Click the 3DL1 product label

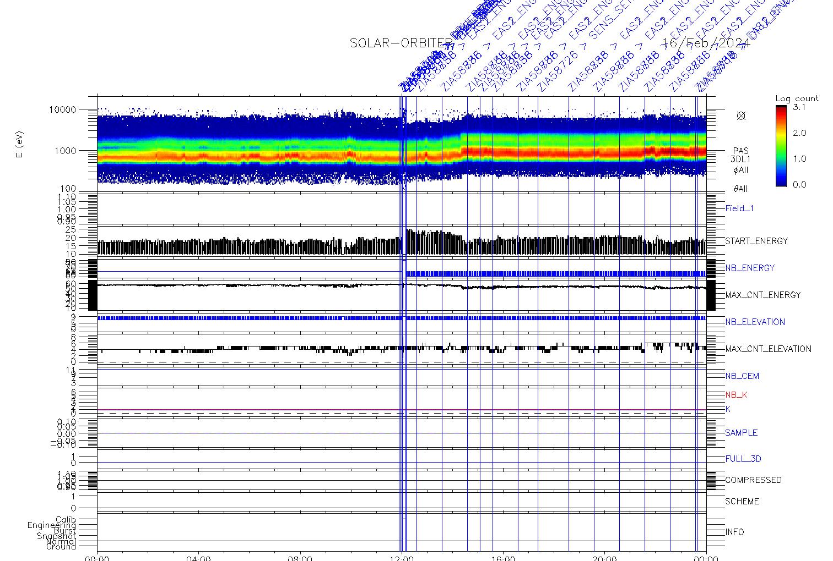(x=741, y=159)
